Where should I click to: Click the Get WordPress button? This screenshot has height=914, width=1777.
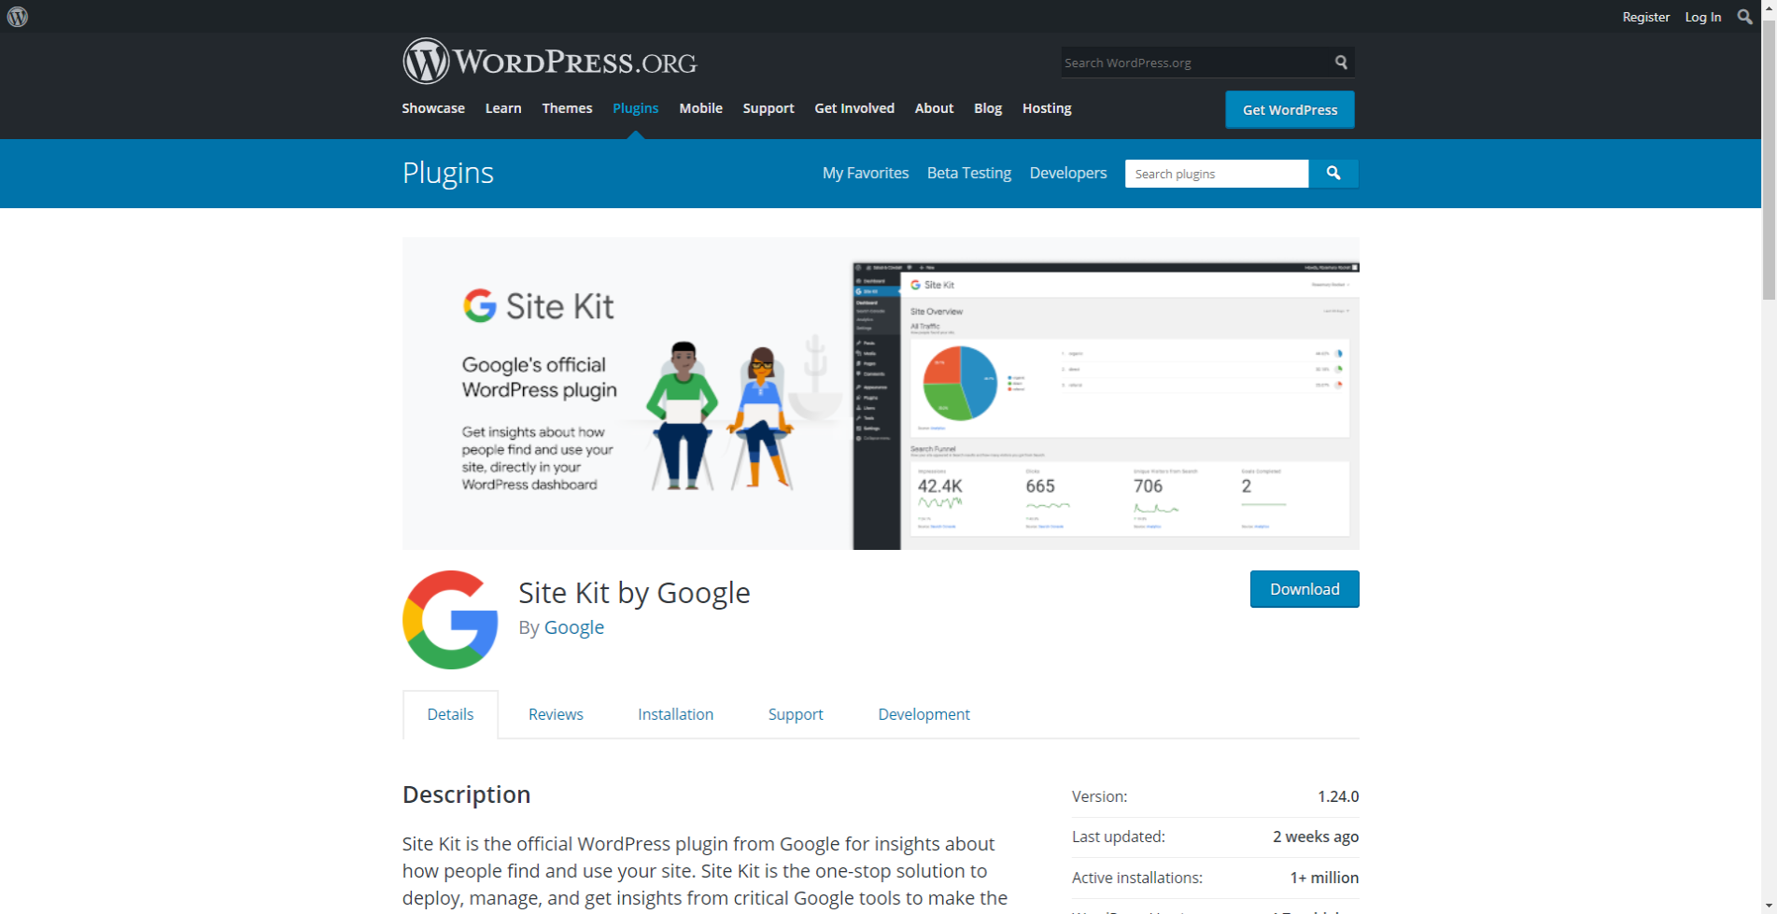pyautogui.click(x=1290, y=110)
